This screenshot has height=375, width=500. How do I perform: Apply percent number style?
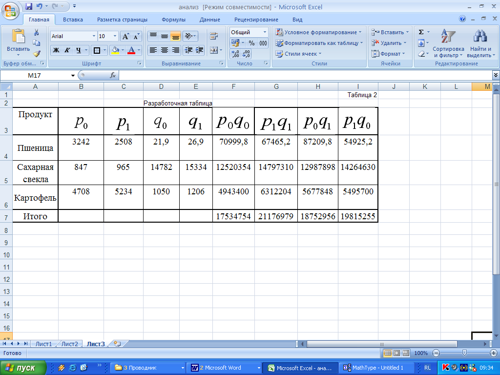pyautogui.click(x=251, y=43)
